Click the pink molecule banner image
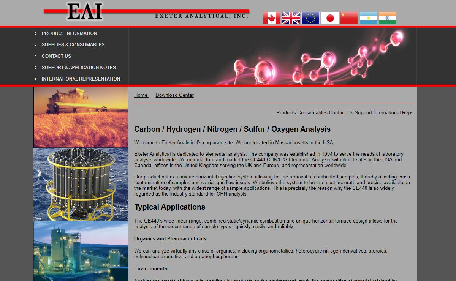Image resolution: width=456 pixels, height=281 pixels. tap(272, 56)
